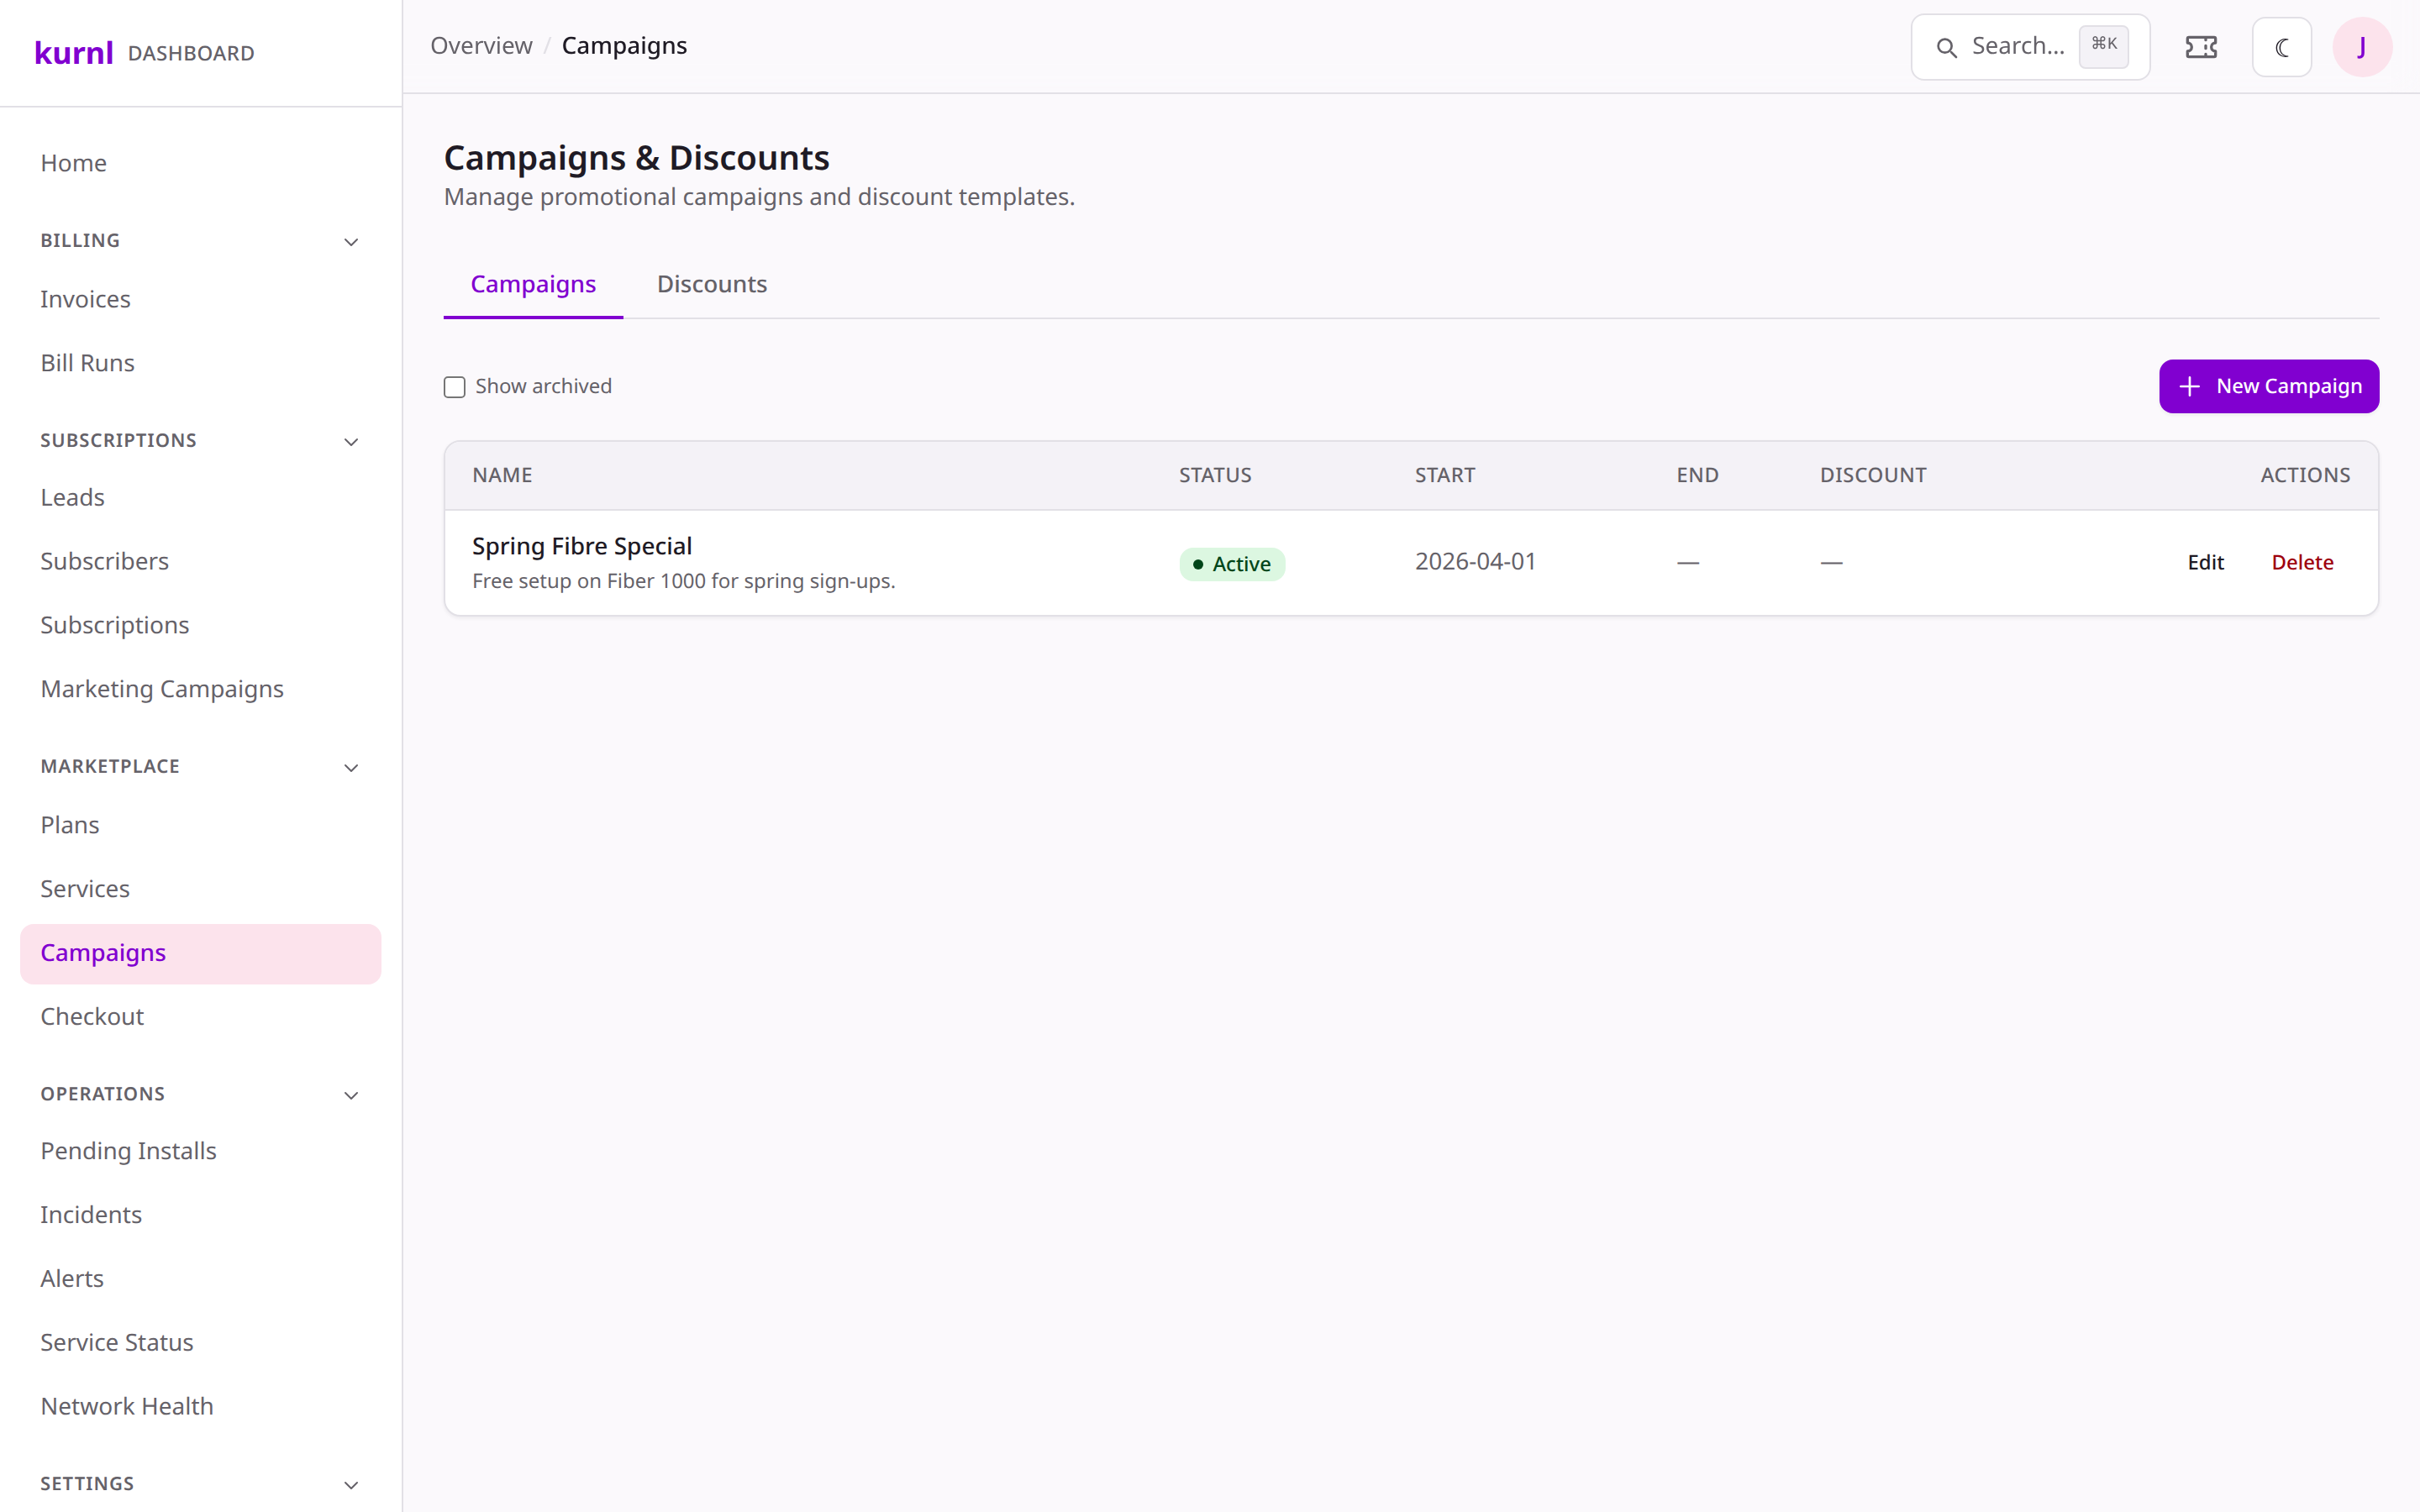The image size is (2420, 1512).
Task: Click Campaigns breadcrumb
Action: 624,46
